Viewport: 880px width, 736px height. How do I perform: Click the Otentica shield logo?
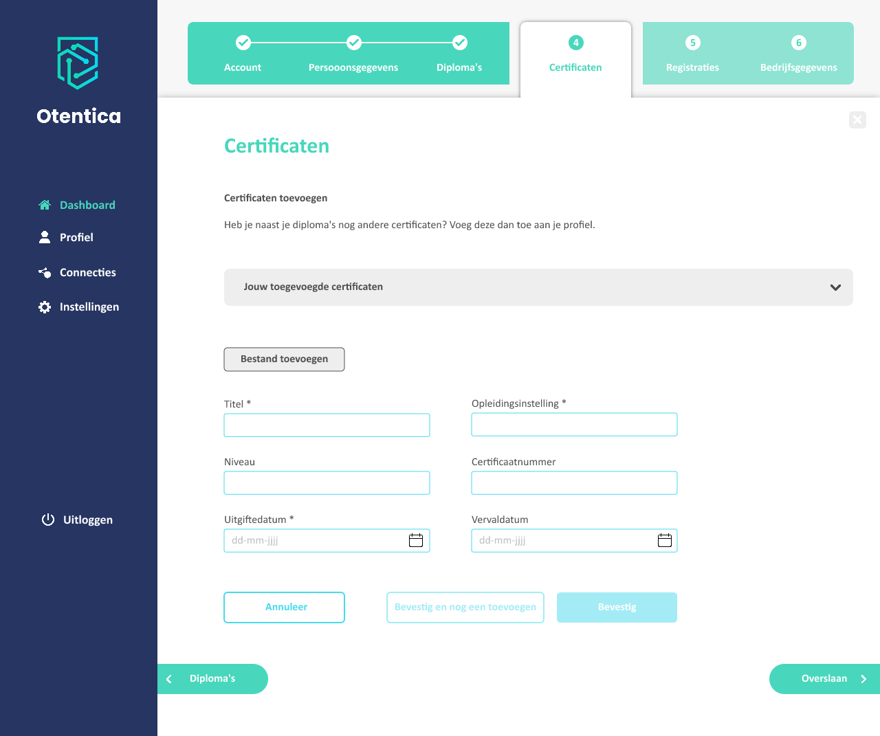pos(78,63)
